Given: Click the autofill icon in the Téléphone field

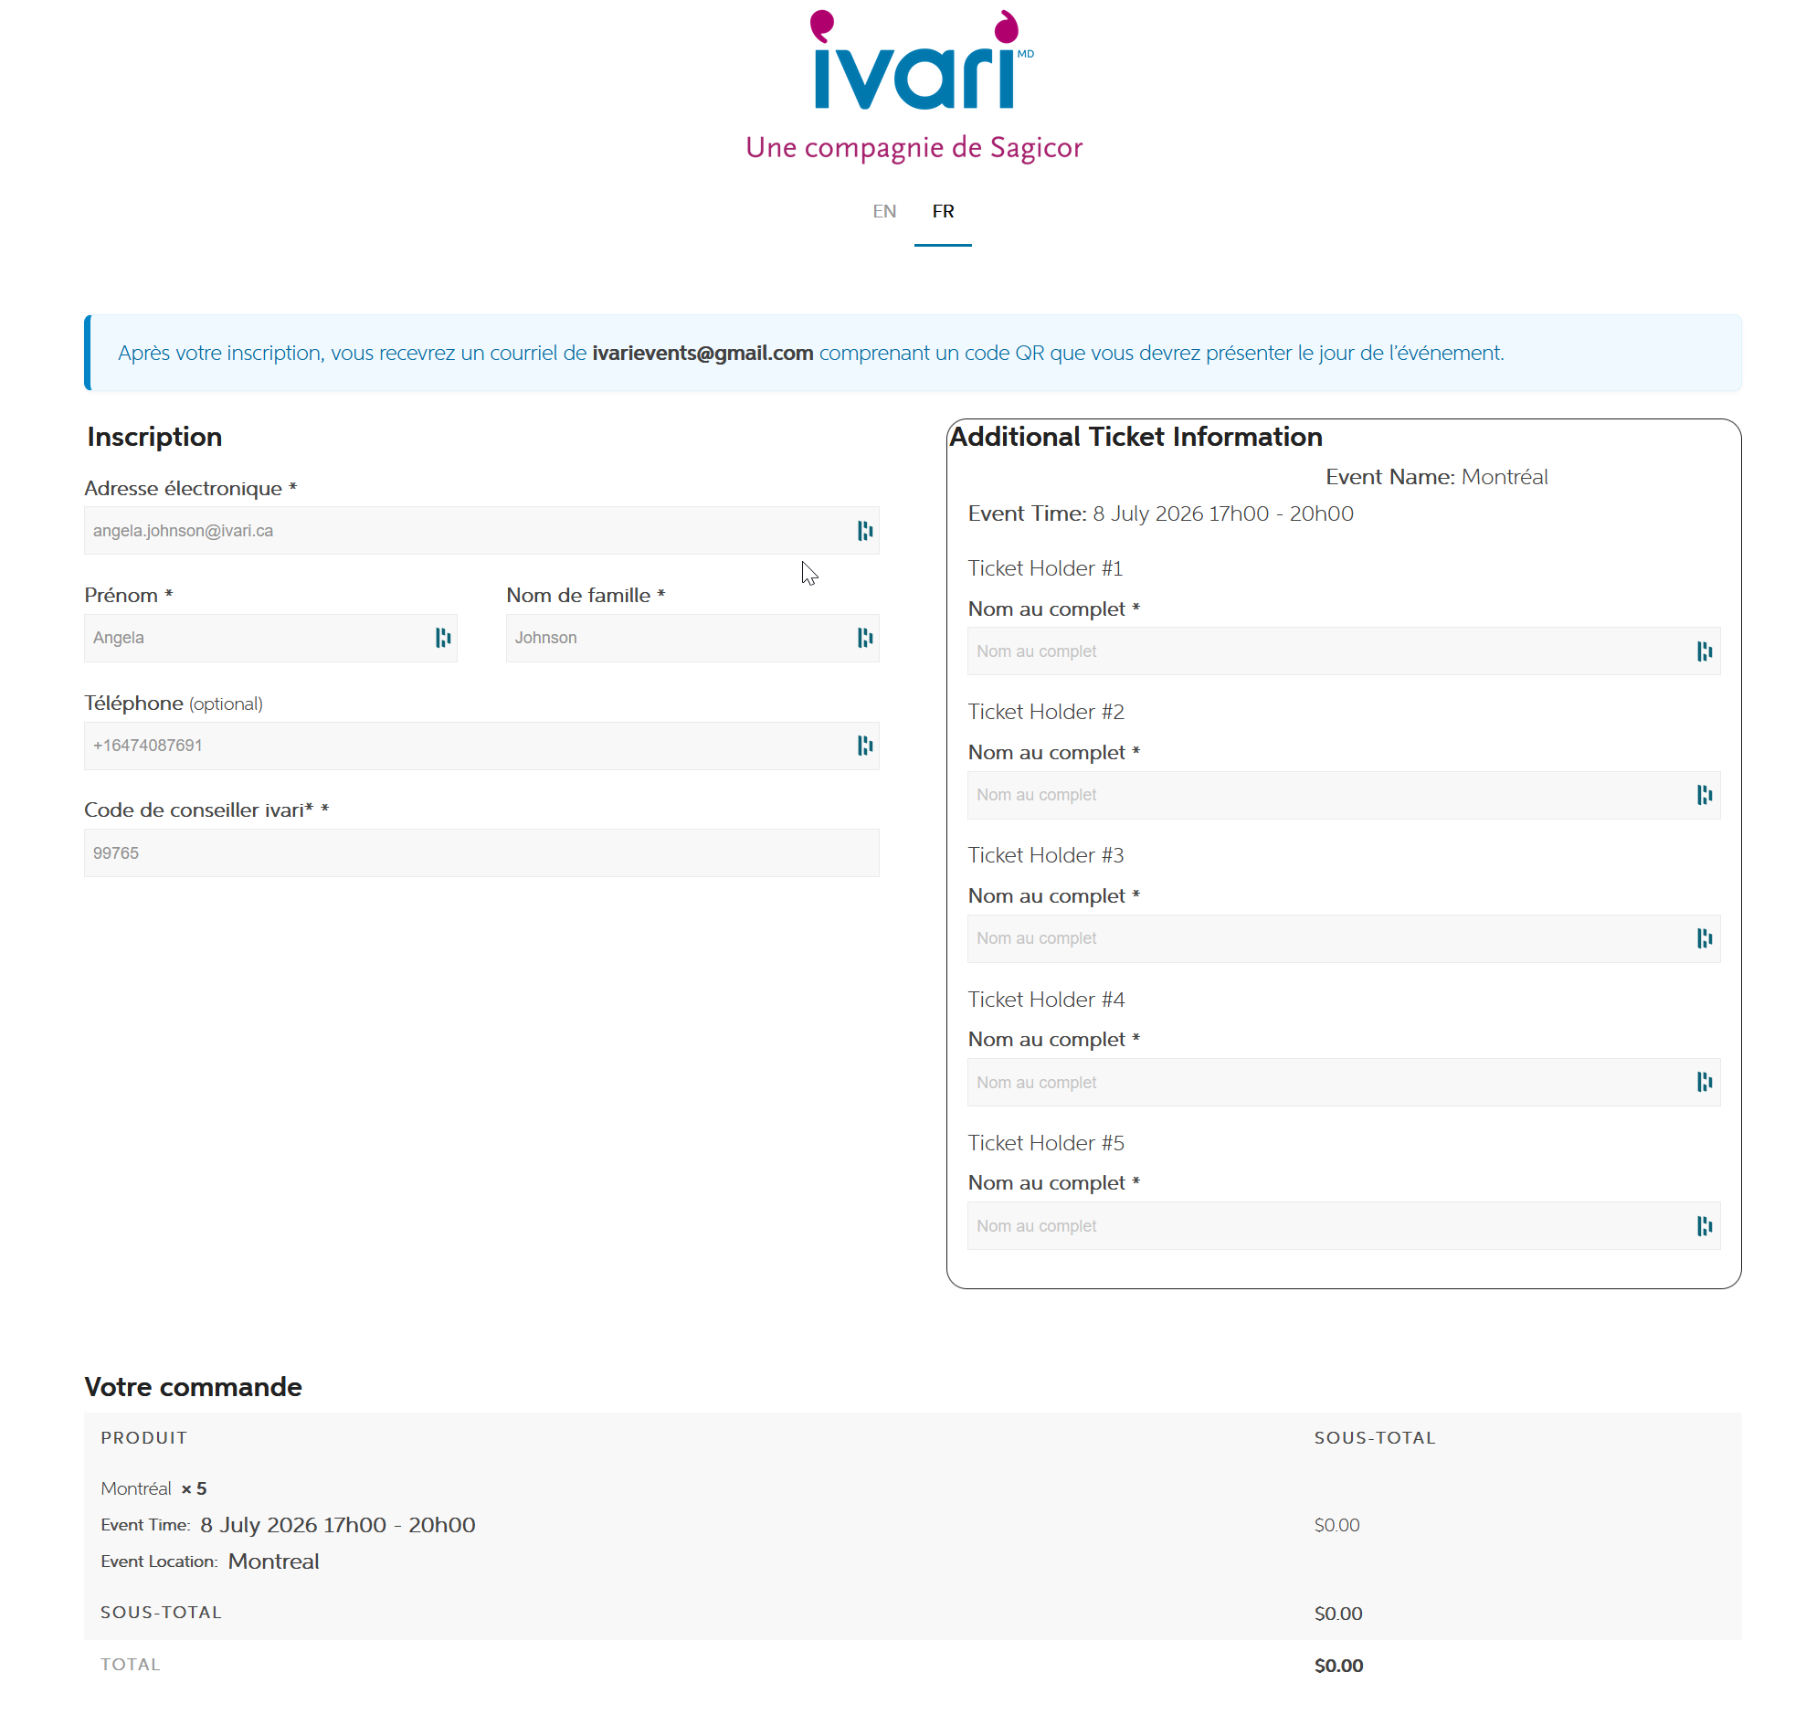Looking at the screenshot, I should (x=863, y=746).
